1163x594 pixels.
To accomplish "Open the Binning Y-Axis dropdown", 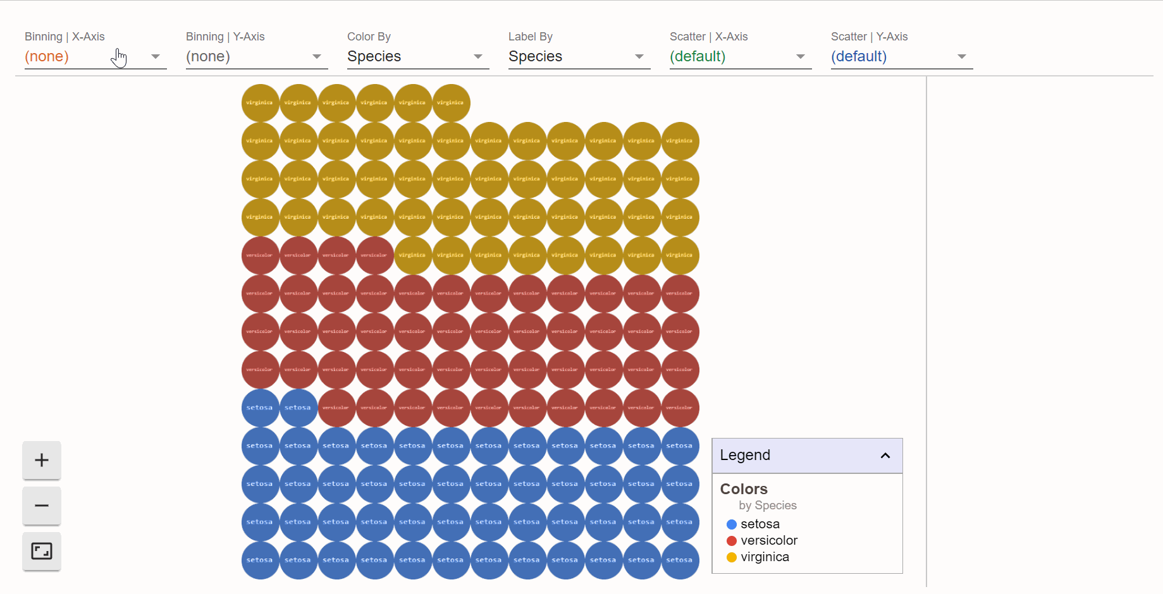I will [257, 56].
